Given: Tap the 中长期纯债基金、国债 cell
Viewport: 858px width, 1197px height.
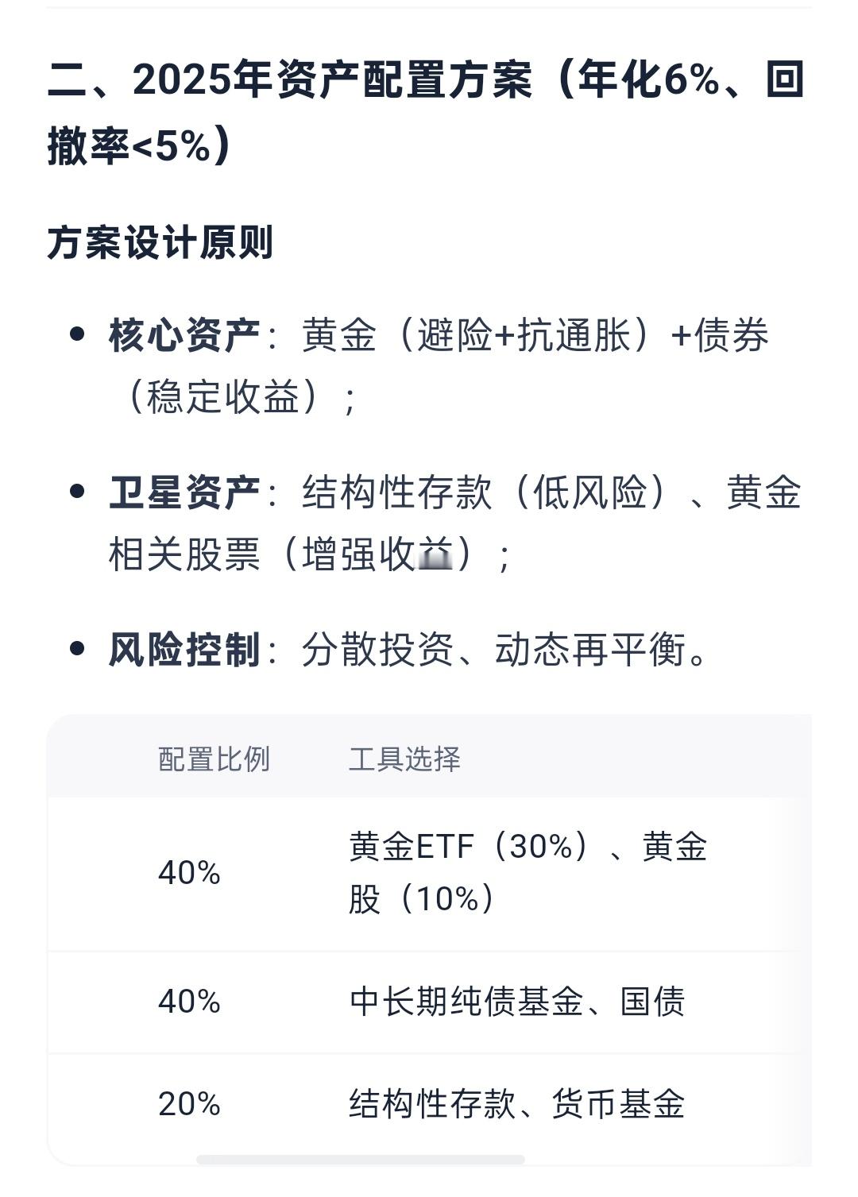Looking at the screenshot, I should point(517,1002).
